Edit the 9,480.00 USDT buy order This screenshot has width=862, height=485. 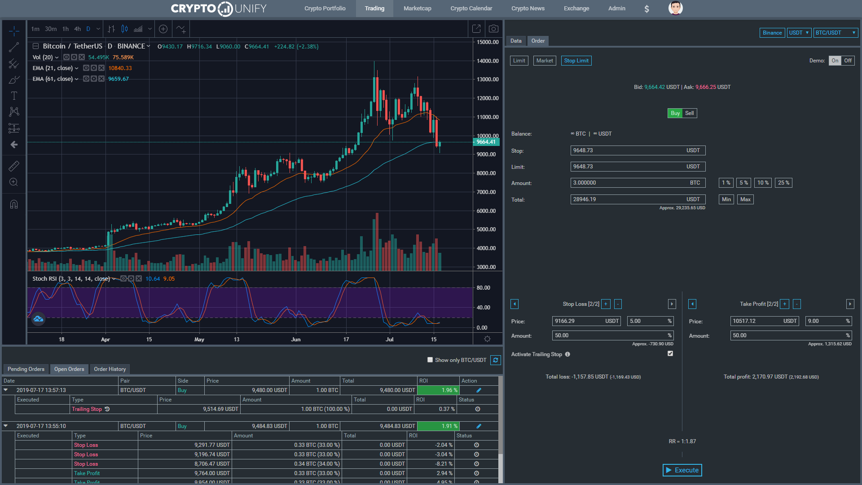(x=479, y=390)
